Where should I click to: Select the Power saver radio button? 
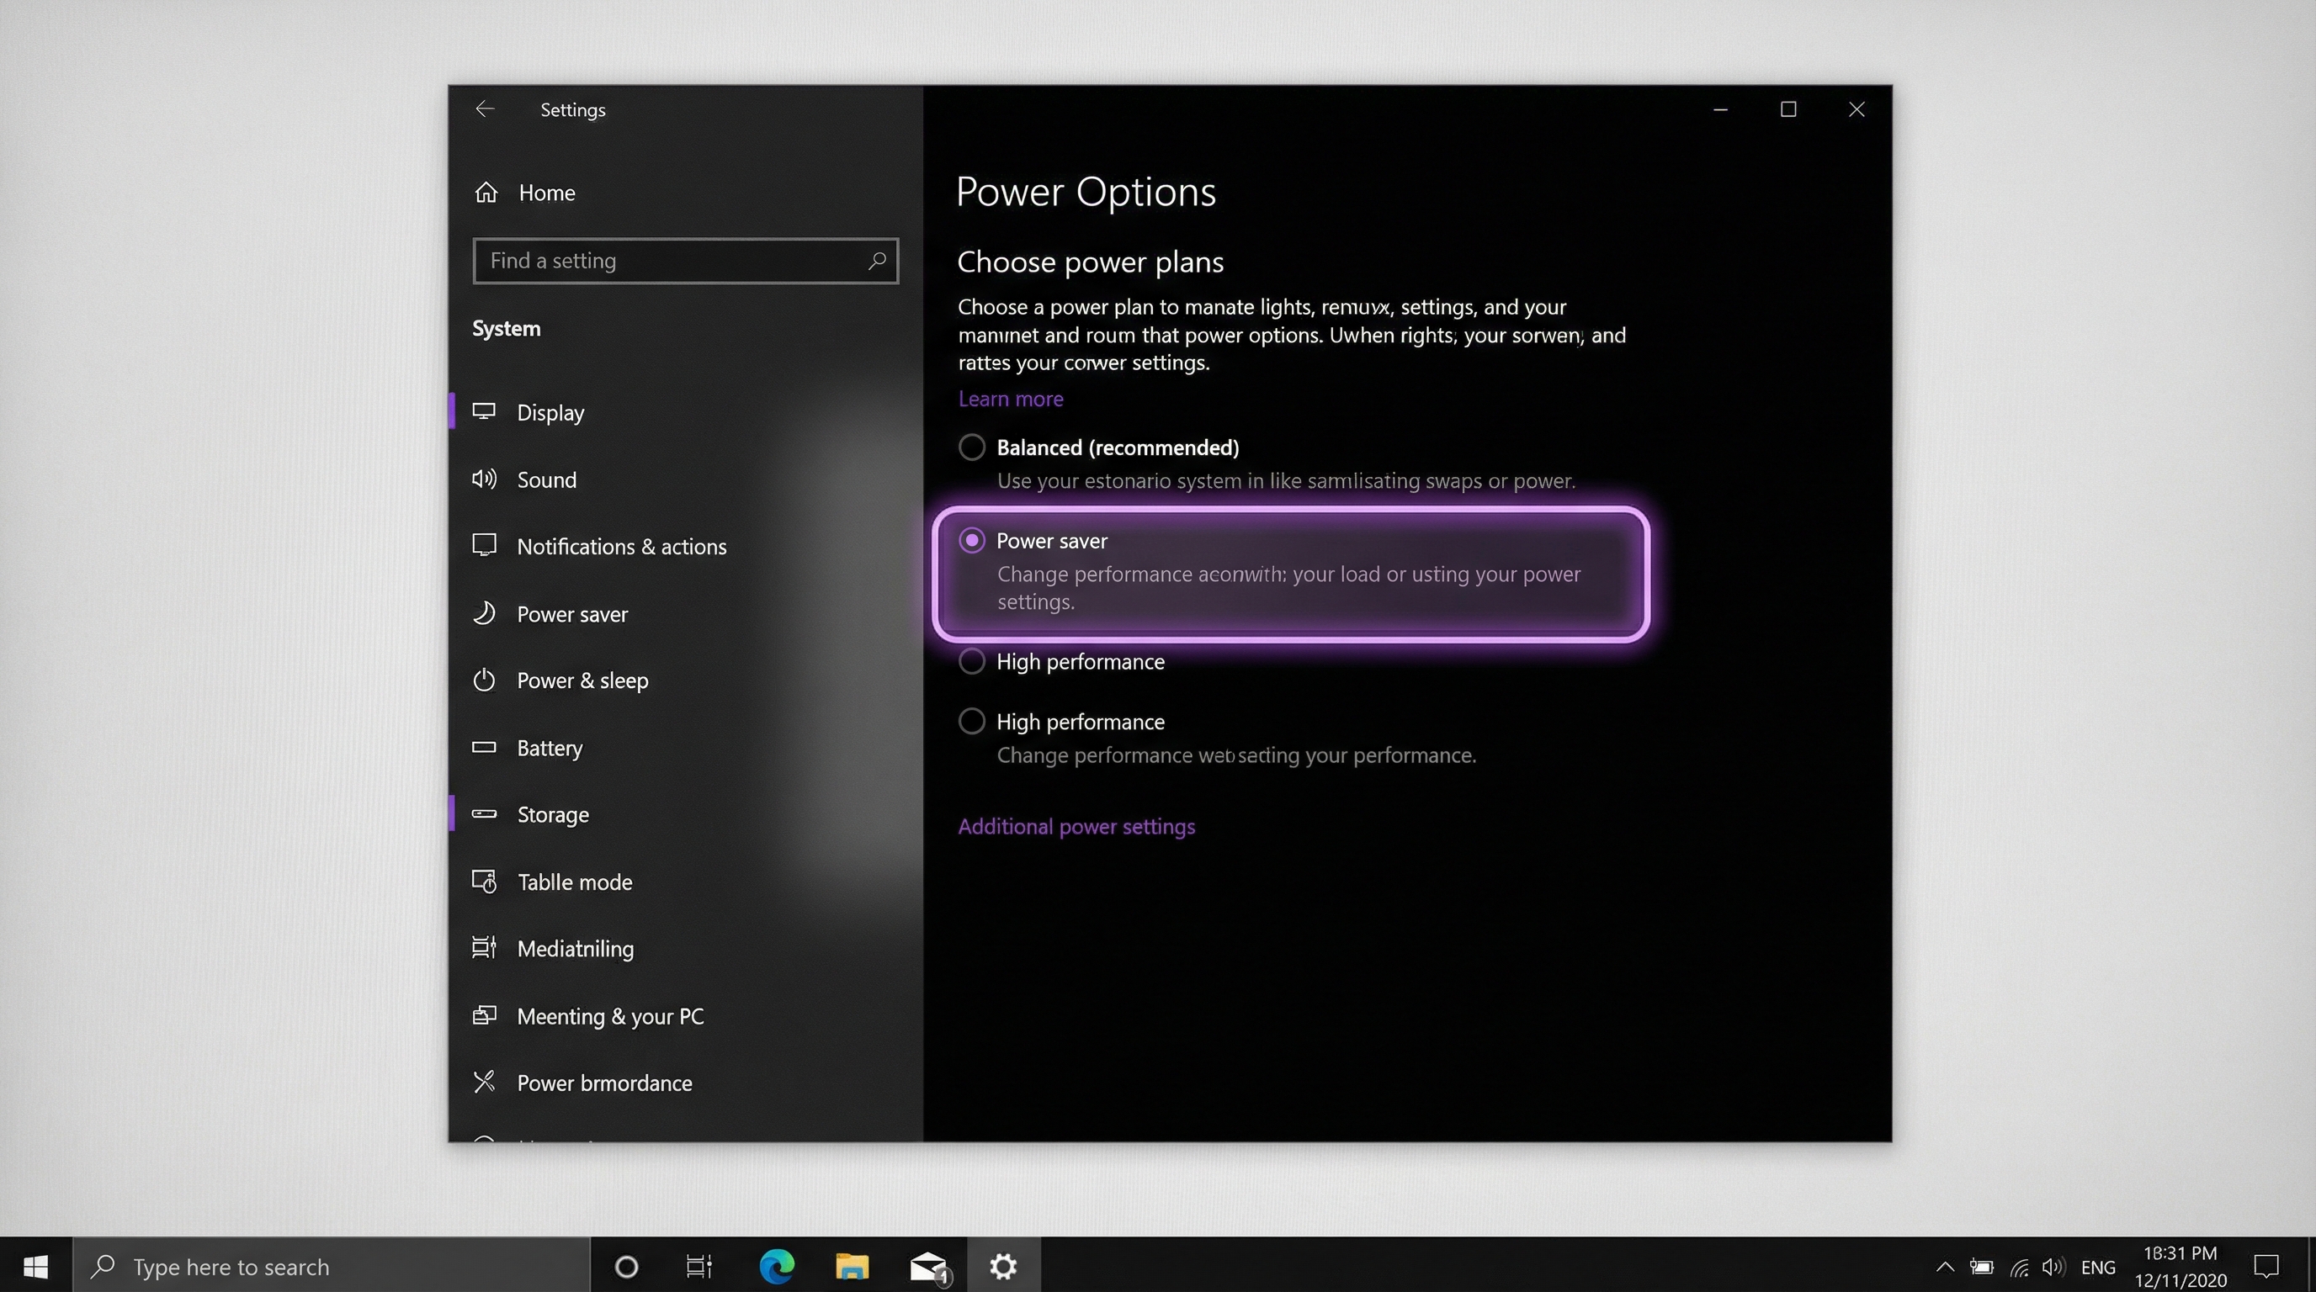coord(972,541)
